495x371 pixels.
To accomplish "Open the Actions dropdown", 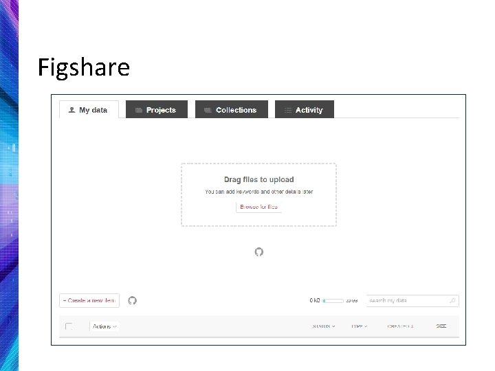I will [104, 326].
